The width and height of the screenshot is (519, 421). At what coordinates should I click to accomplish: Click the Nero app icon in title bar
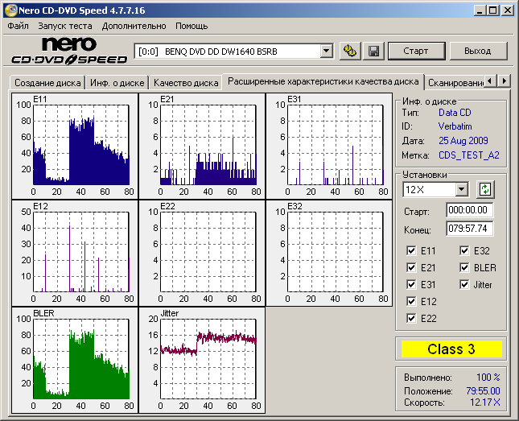[10, 10]
